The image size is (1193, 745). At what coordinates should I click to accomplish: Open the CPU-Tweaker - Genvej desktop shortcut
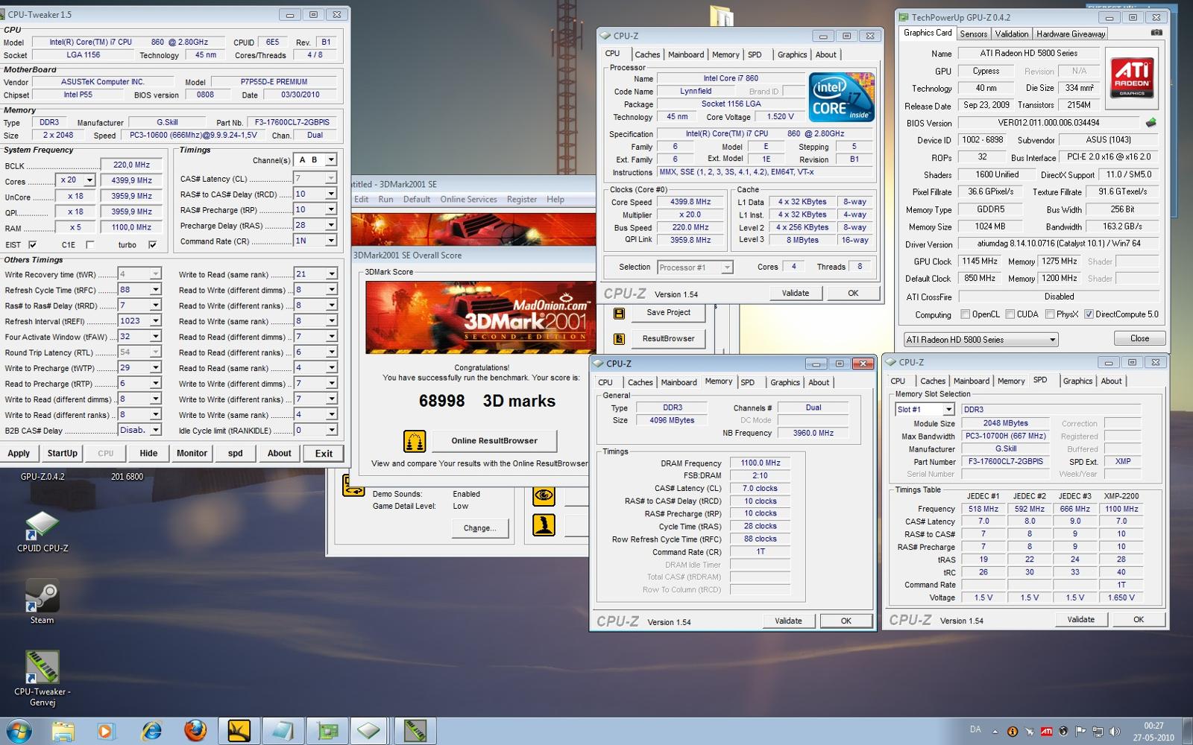[x=43, y=678]
